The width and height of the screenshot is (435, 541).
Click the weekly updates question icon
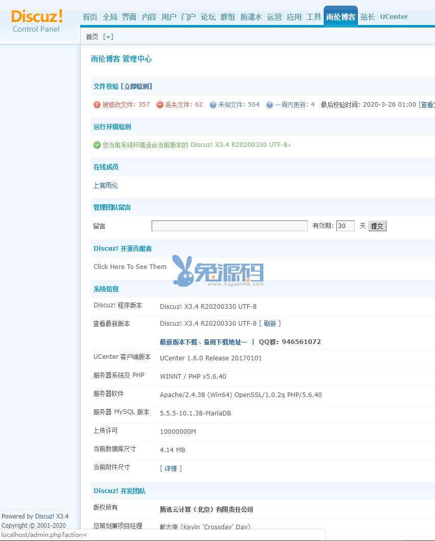coord(270,105)
